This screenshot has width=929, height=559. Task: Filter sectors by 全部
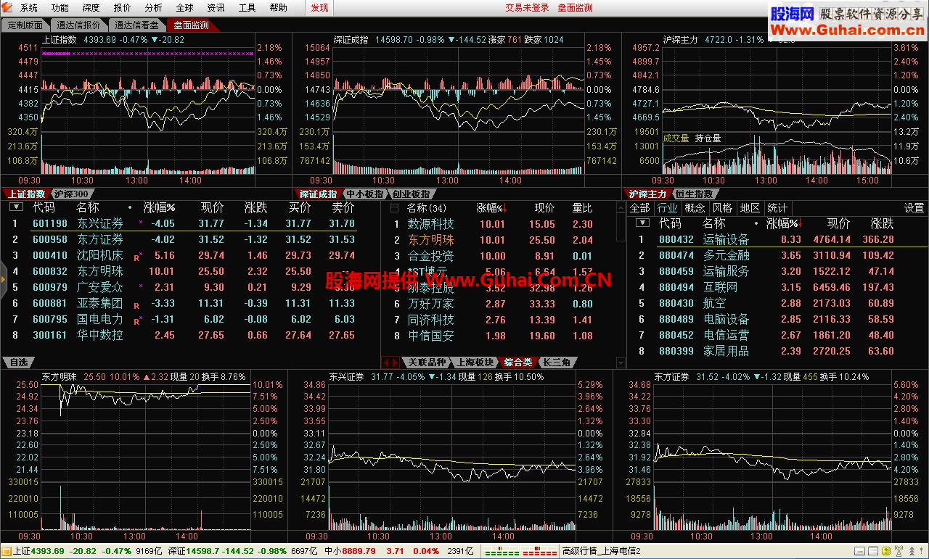click(640, 208)
